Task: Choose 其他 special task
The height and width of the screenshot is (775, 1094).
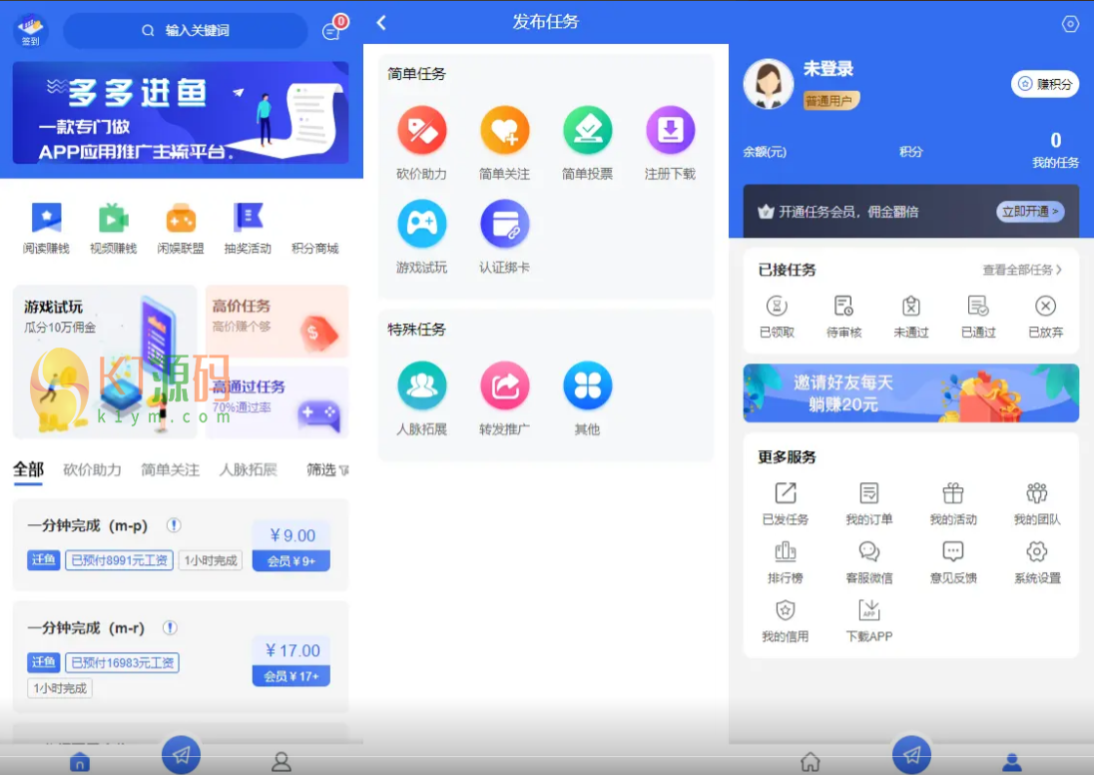Action: pyautogui.click(x=588, y=398)
